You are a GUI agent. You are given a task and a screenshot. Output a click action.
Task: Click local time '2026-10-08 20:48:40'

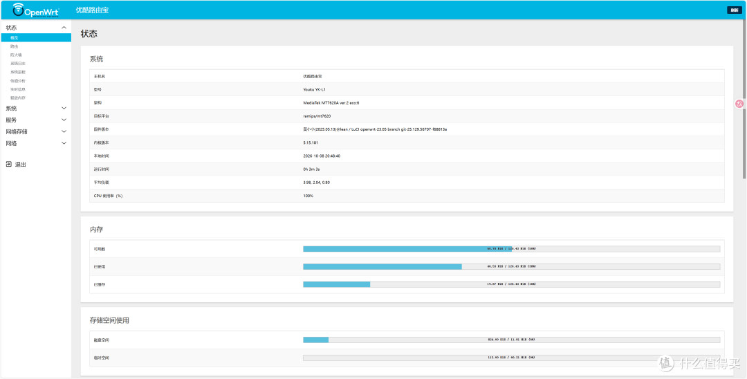(322, 156)
